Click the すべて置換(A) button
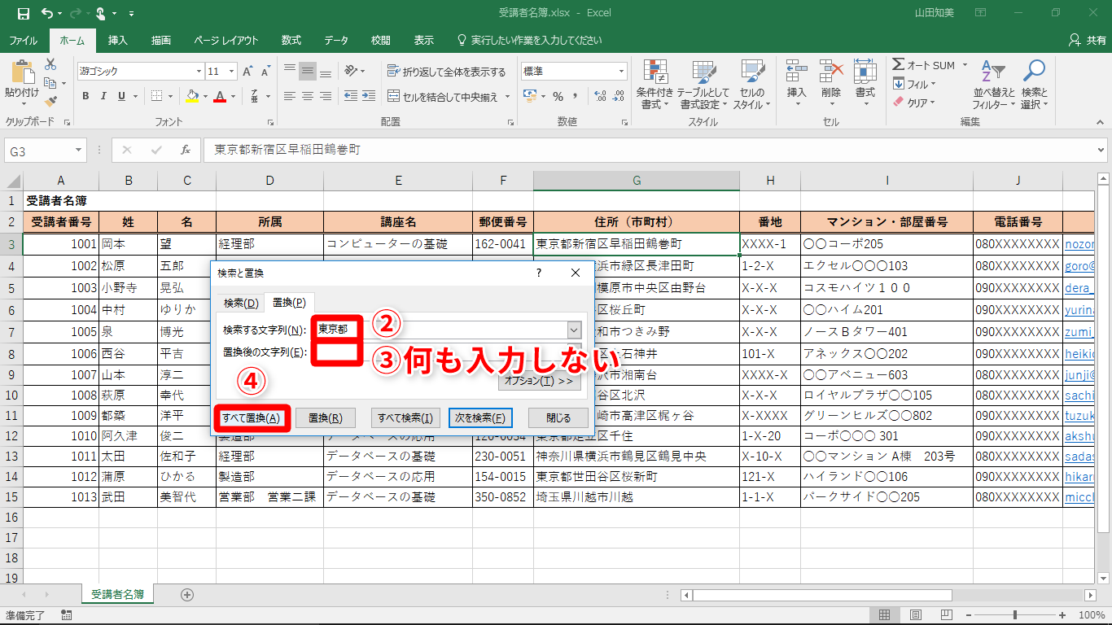The height and width of the screenshot is (625, 1112). (252, 418)
